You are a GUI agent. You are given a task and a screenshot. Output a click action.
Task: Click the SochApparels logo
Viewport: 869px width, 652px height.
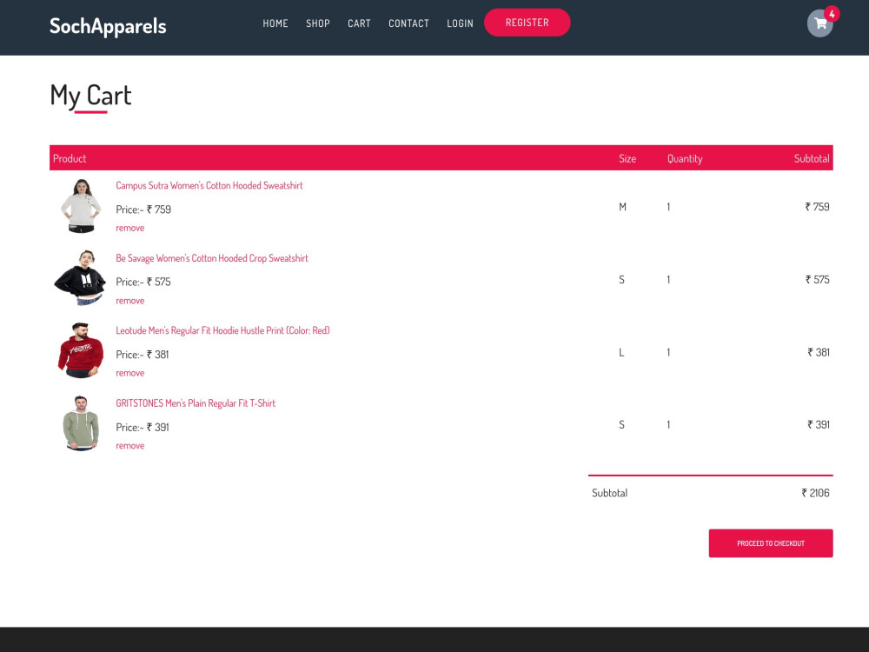click(108, 26)
